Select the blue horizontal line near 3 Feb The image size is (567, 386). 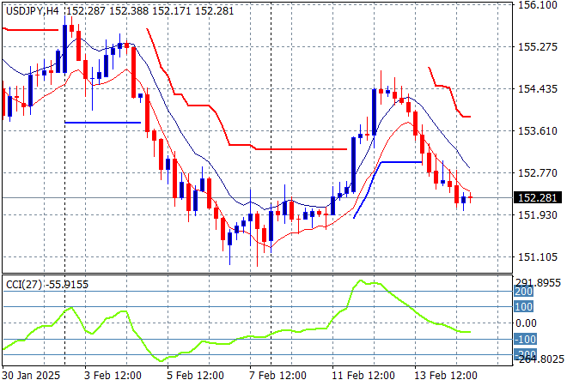pyautogui.click(x=102, y=123)
